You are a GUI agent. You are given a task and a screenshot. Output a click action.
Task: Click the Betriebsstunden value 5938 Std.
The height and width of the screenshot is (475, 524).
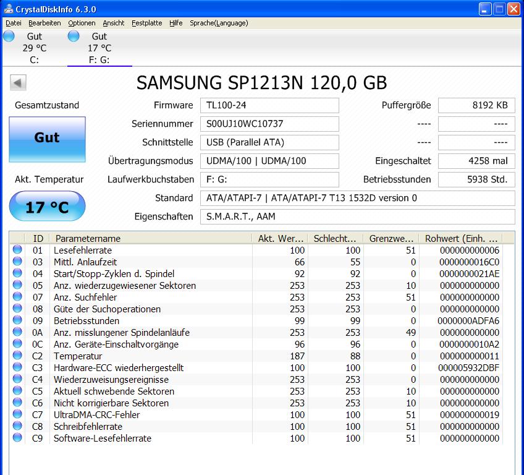[x=476, y=179]
